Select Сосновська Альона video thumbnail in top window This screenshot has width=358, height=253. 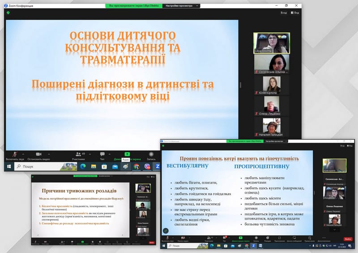click(272, 64)
